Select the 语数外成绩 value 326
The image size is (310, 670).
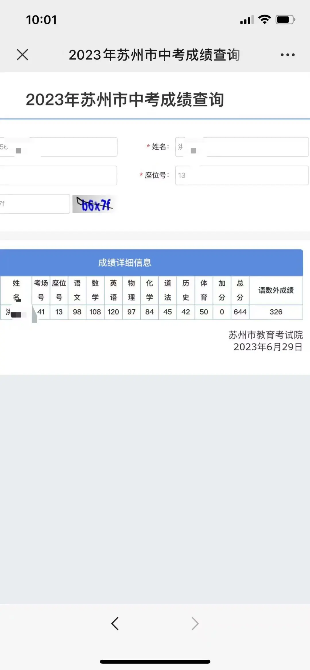(276, 312)
